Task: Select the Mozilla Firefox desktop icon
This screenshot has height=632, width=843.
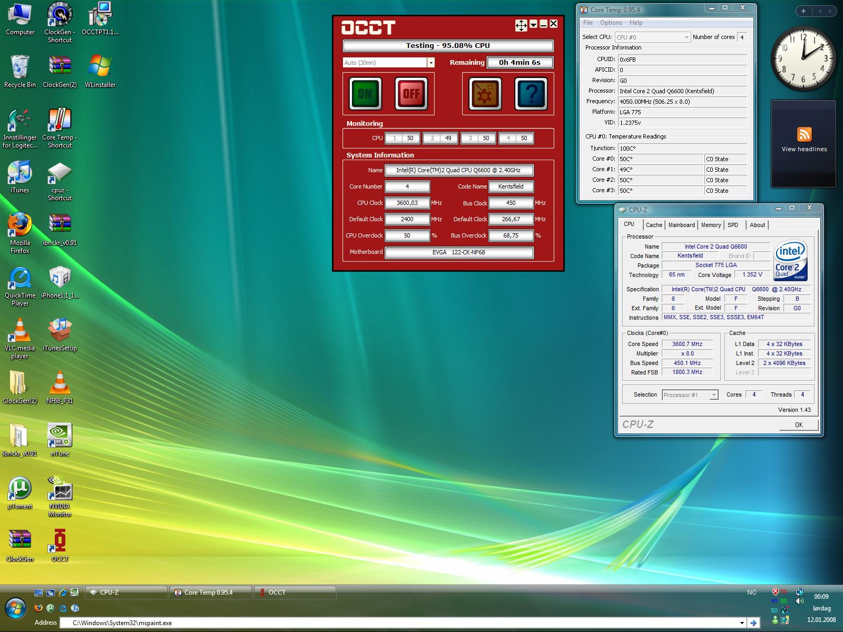Action: (20, 233)
